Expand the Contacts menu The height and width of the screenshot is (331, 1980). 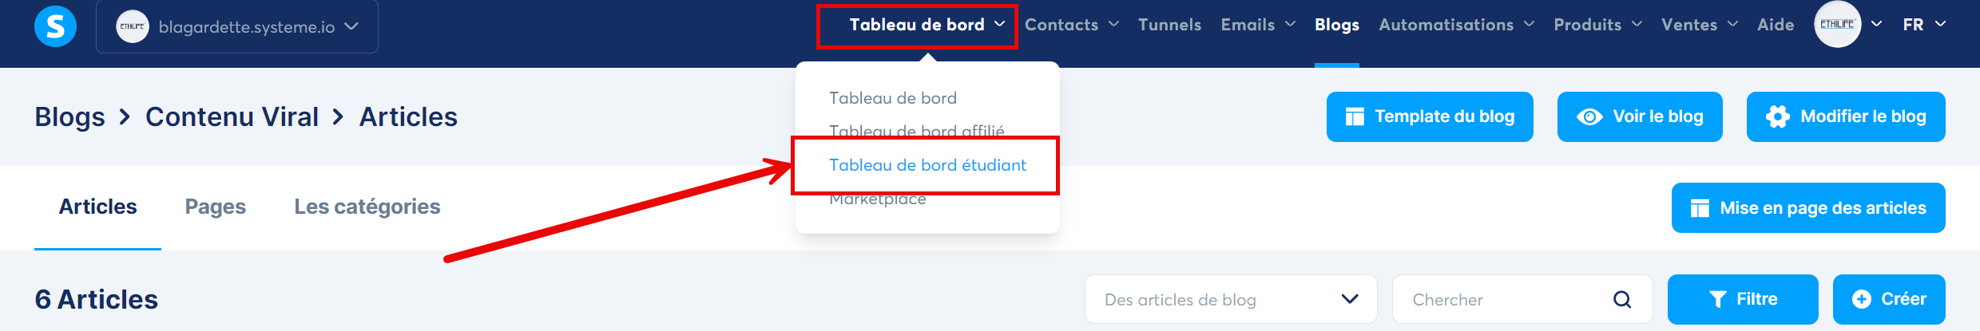coord(1071,25)
